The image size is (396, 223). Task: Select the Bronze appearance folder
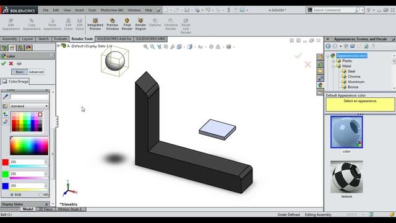pyautogui.click(x=353, y=87)
